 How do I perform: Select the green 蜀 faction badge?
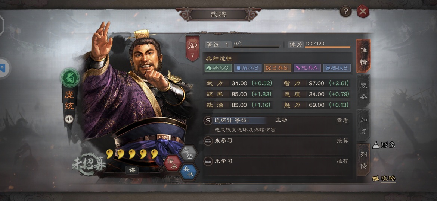[70, 78]
